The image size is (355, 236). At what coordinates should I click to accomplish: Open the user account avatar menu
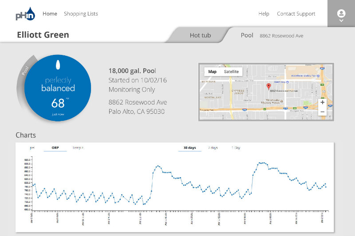[341, 13]
